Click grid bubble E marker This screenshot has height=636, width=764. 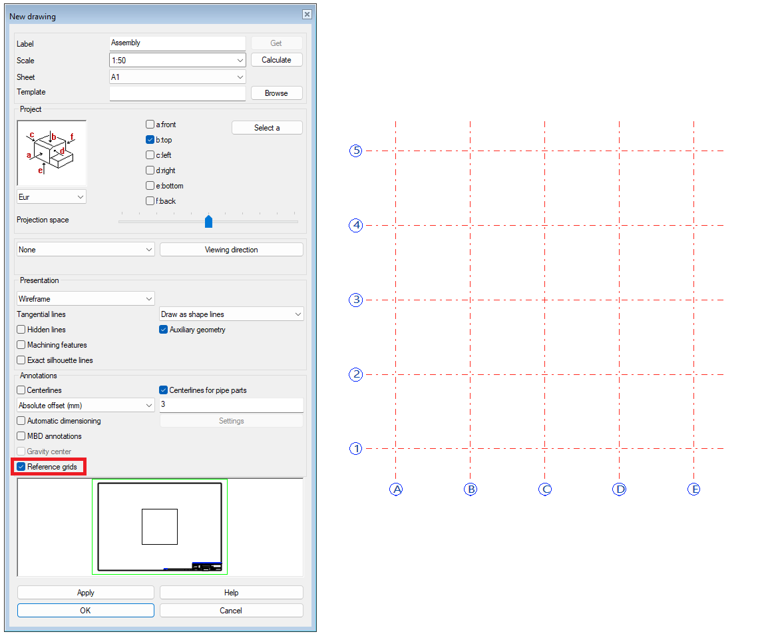coord(694,489)
